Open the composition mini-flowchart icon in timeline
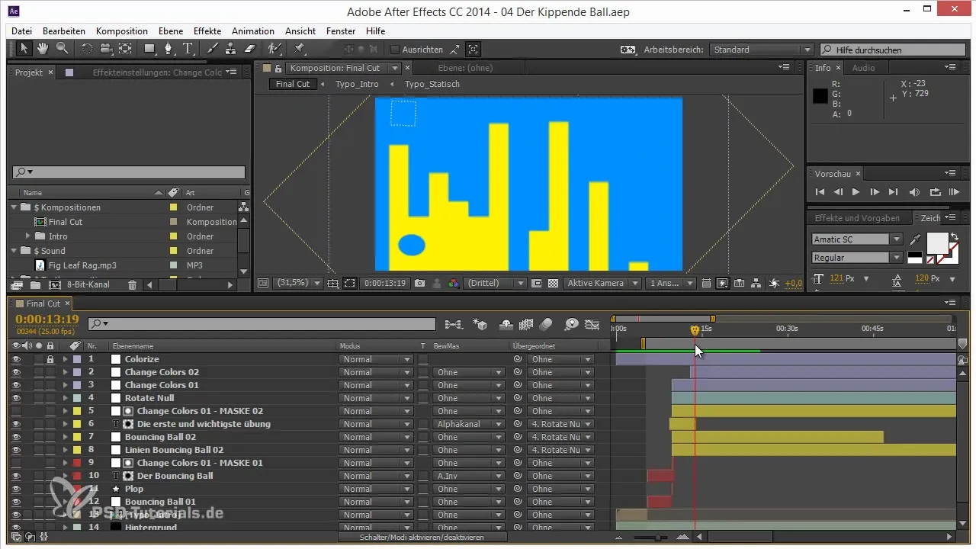 454,324
